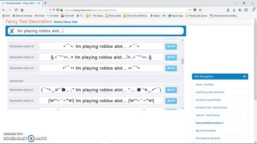Open page actions three-dots menu

(x=190, y=10)
